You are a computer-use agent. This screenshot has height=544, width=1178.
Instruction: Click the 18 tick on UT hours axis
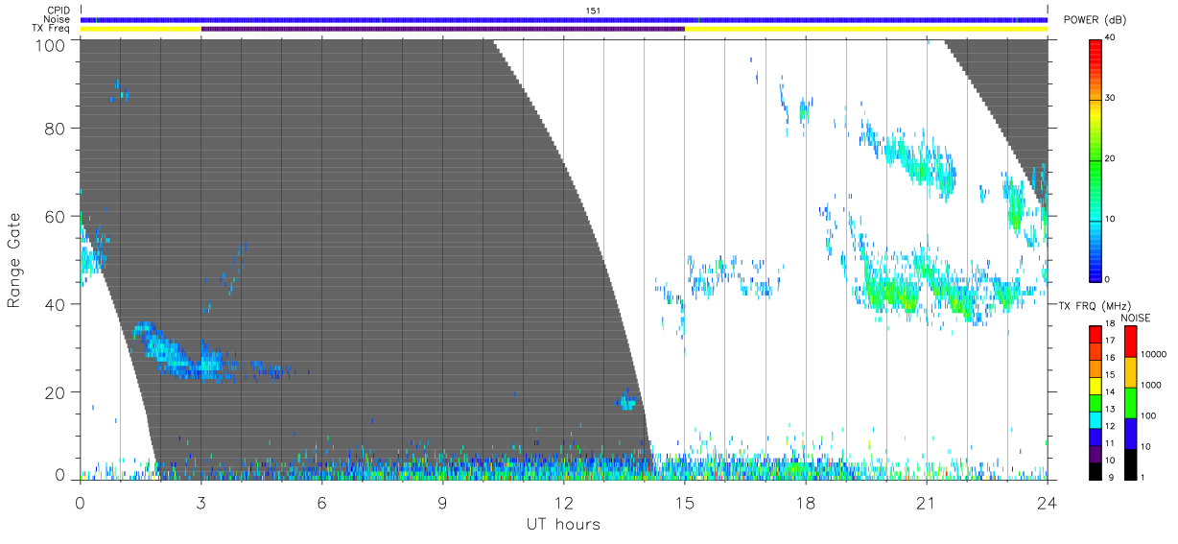coord(806,503)
